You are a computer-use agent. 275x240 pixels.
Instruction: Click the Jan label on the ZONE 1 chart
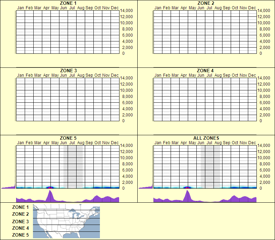(x=21, y=8)
